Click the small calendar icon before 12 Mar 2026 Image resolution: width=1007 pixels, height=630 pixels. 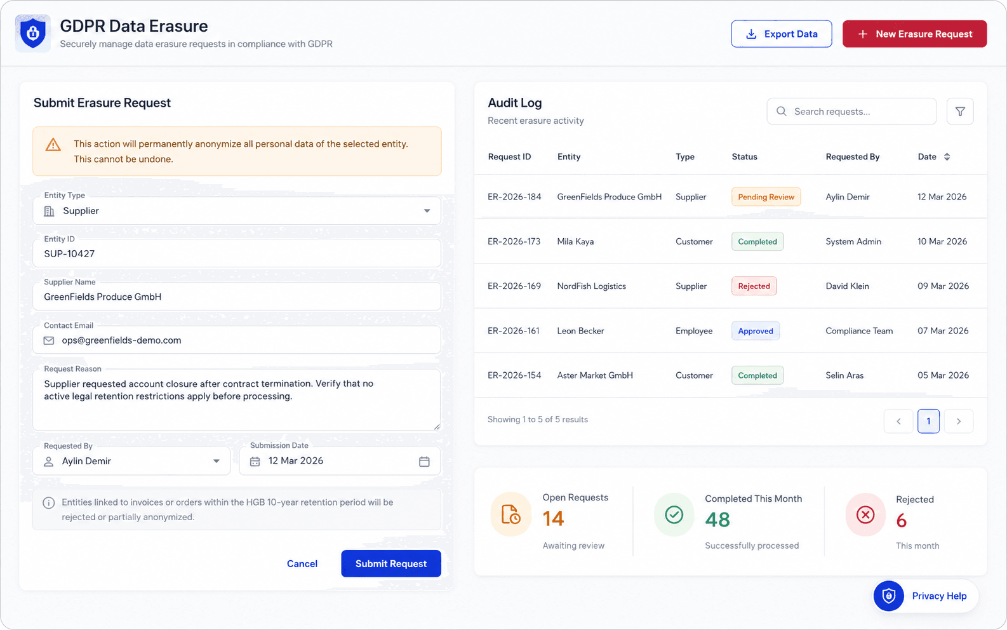[x=255, y=462]
